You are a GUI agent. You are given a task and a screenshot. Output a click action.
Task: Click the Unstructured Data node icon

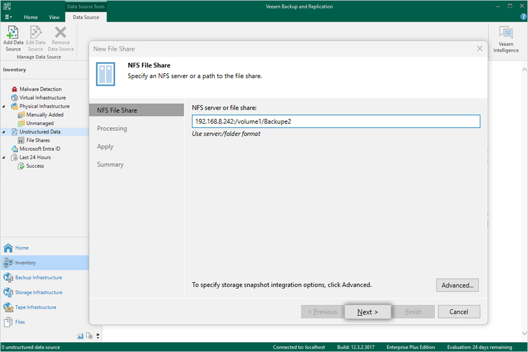(15, 131)
